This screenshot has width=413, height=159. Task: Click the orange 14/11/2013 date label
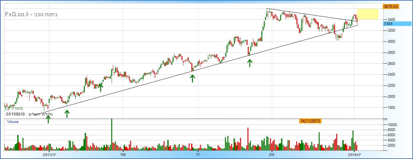point(310,121)
